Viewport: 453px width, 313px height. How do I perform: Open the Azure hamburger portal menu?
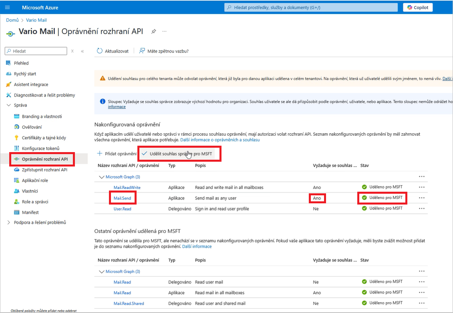(x=8, y=8)
